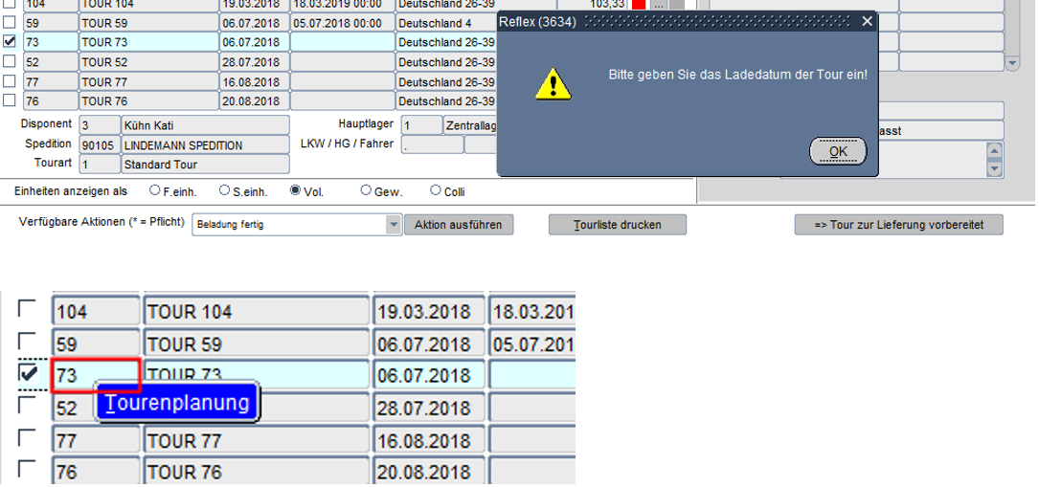Click the ellipsis button beside red swatch
Viewport: 1039px width, 487px height.
tap(658, 5)
